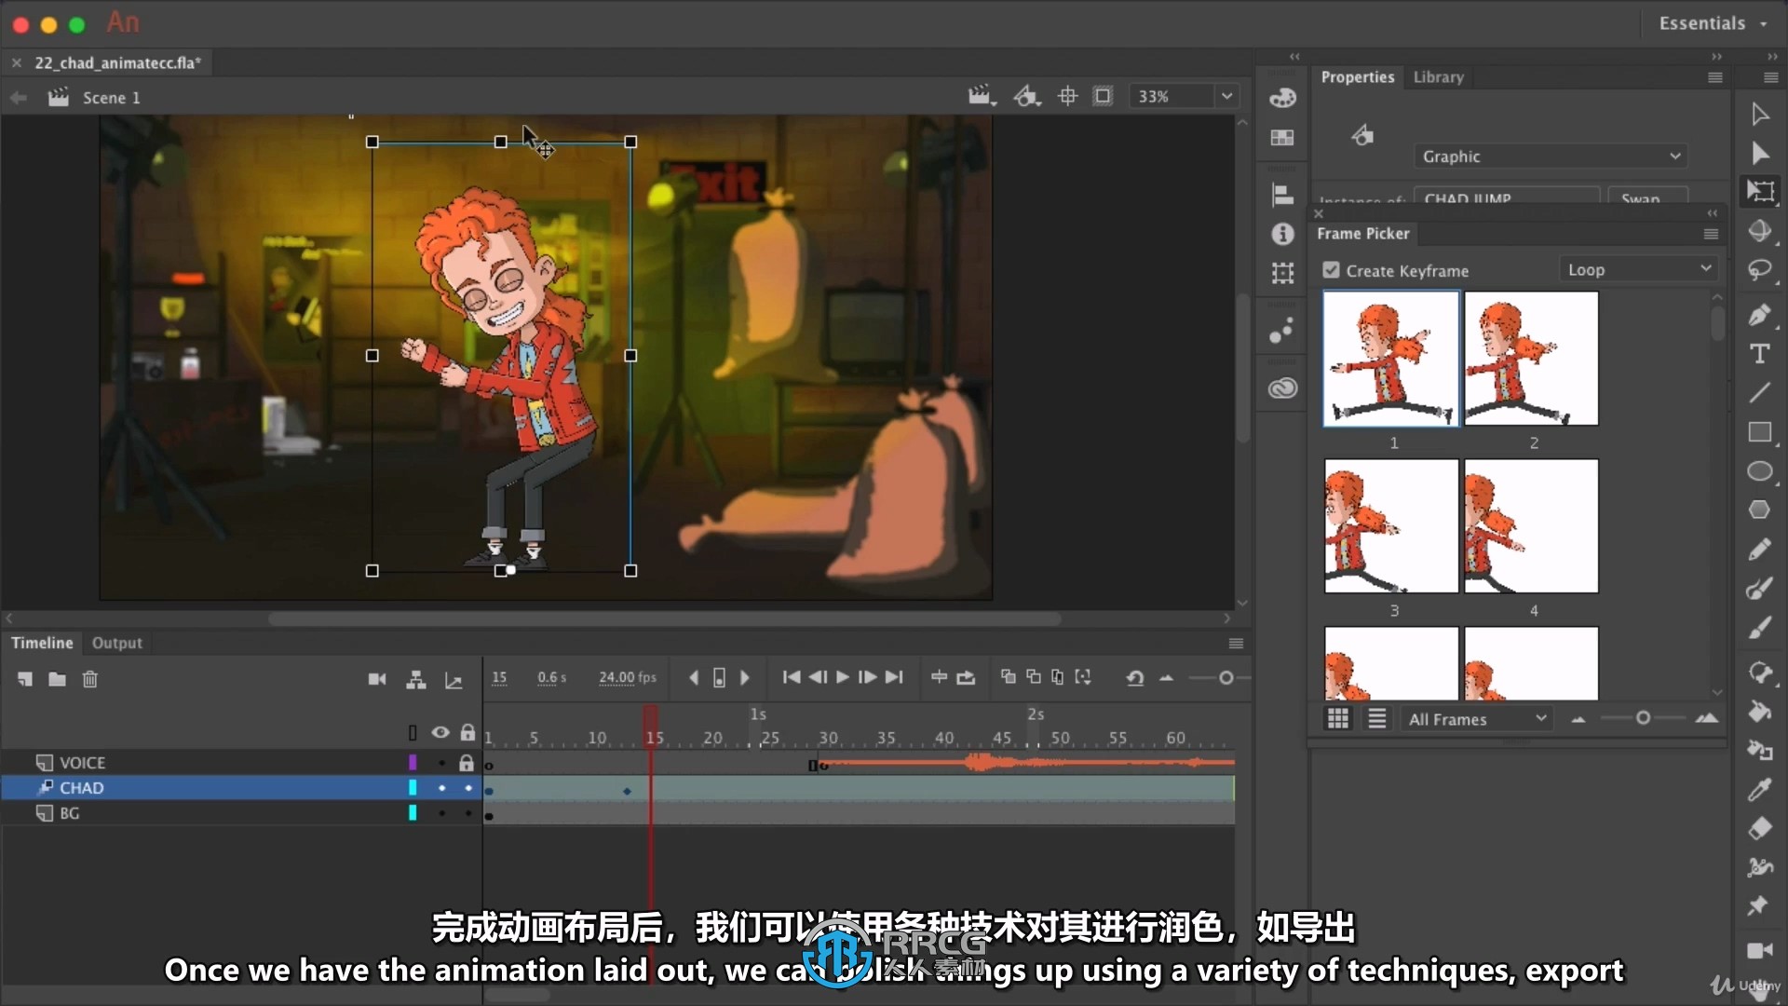Select the Lasso tool
Viewport: 1788px width, 1006px height.
1759,271
